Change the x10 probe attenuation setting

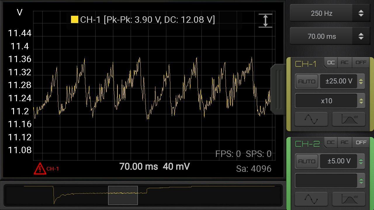[x=330, y=101]
